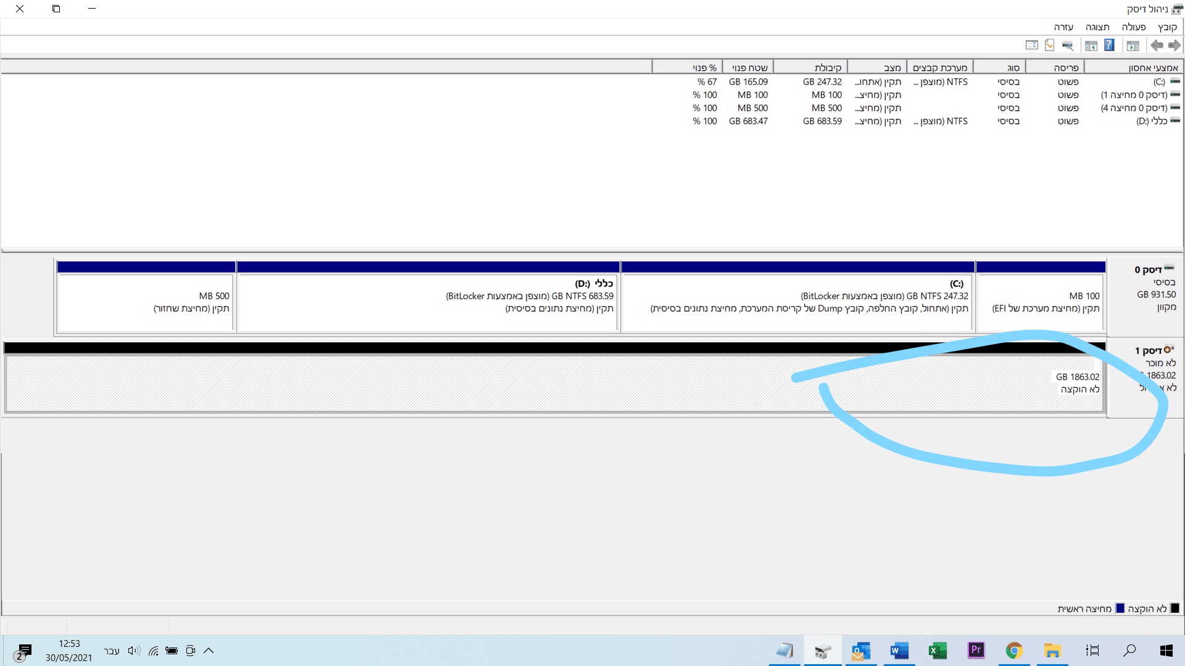Expand the system tray hidden icons chevron
This screenshot has height=666, width=1185.
pos(209,651)
